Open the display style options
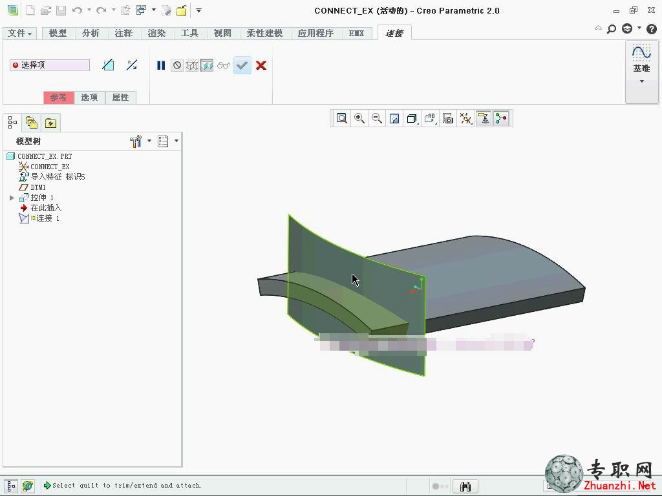Viewport: 662px width, 496px height. point(412,119)
